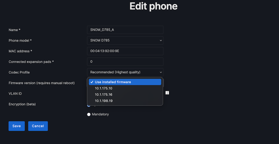Screen dimensions: 279x144
Task: Click the Encryption (beta) label
Action: pyautogui.click(x=22, y=104)
